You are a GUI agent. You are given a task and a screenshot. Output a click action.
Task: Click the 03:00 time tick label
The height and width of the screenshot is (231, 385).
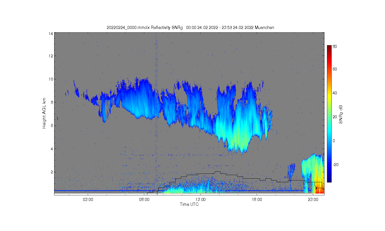coord(88,200)
